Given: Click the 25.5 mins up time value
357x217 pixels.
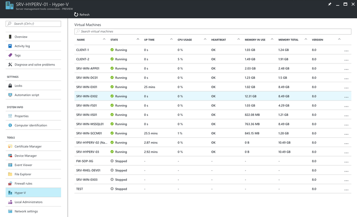Looking at the screenshot, I should 151,133.
